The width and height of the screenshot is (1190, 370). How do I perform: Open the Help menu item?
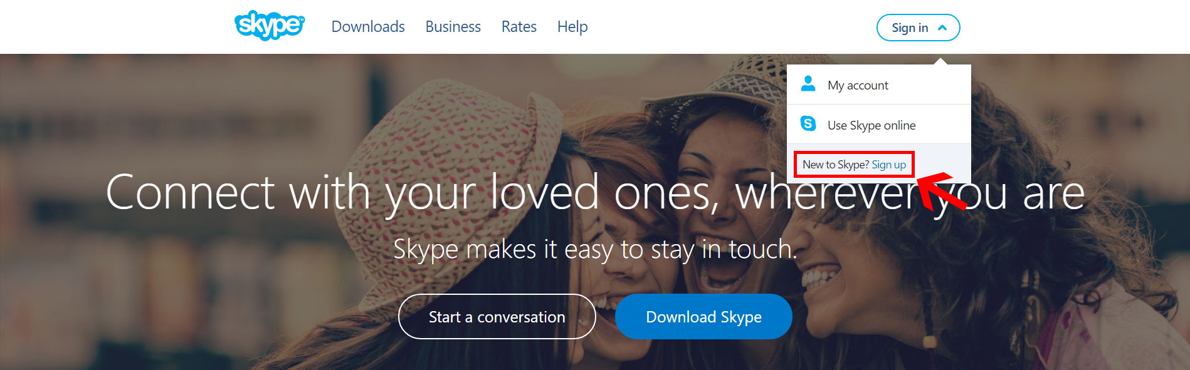click(x=572, y=27)
